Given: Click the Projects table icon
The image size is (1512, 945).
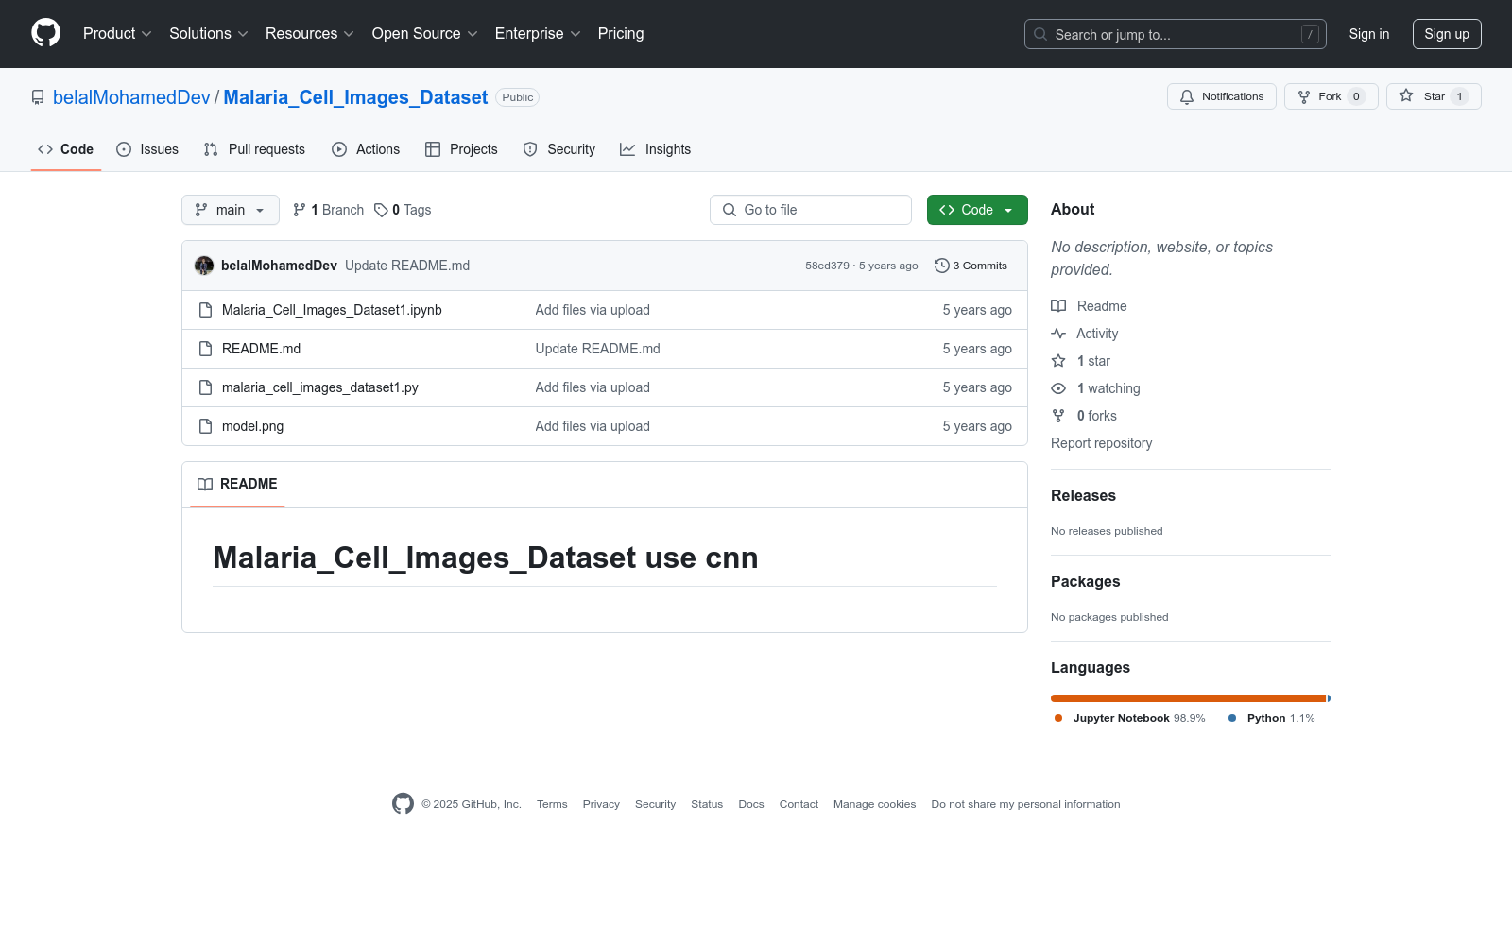Looking at the screenshot, I should tap(433, 149).
